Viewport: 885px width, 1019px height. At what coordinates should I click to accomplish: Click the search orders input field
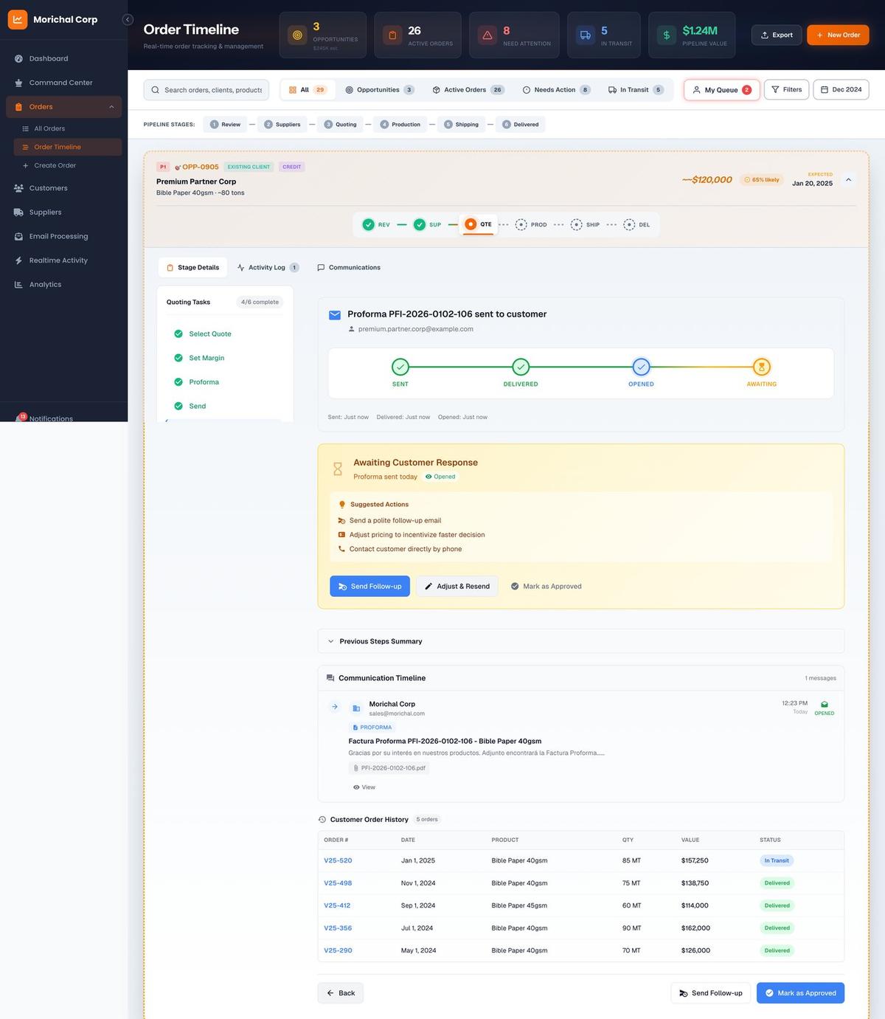coord(212,90)
